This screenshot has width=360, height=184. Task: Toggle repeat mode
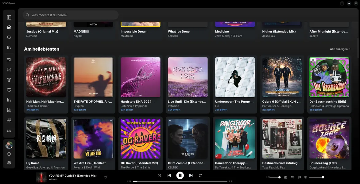[x=200, y=175]
